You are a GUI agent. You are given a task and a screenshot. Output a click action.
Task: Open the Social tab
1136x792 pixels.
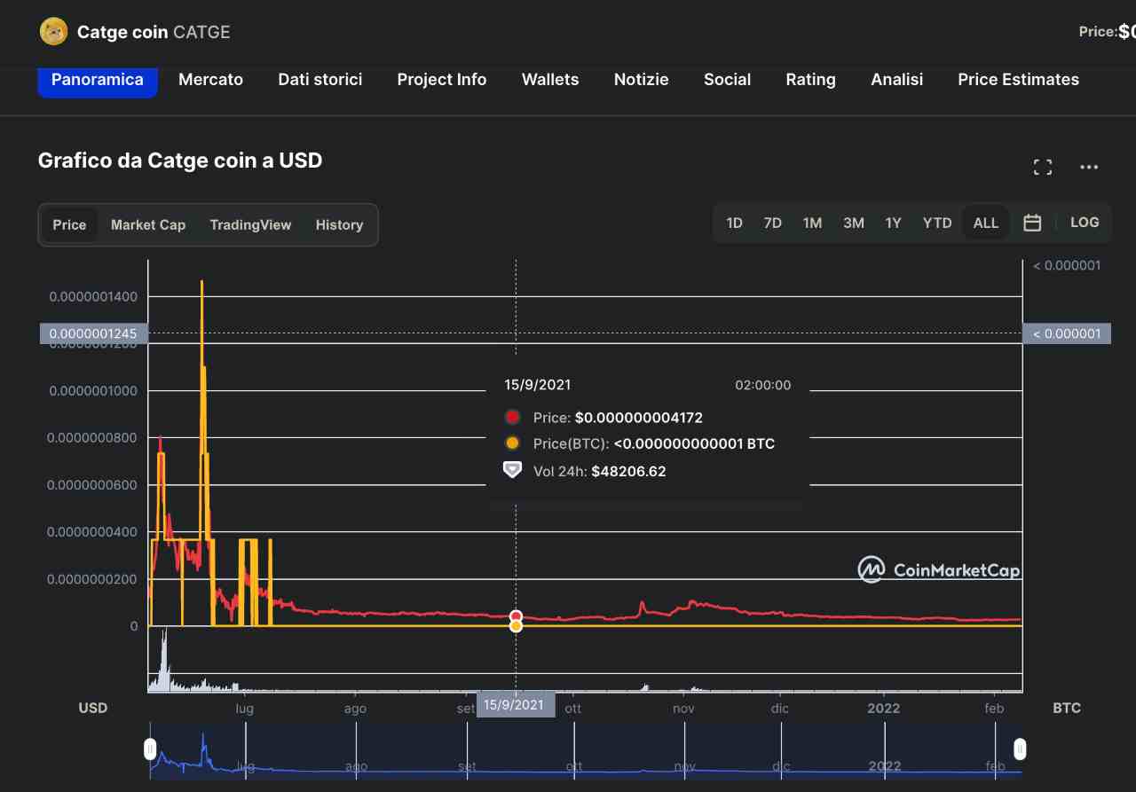[728, 80]
